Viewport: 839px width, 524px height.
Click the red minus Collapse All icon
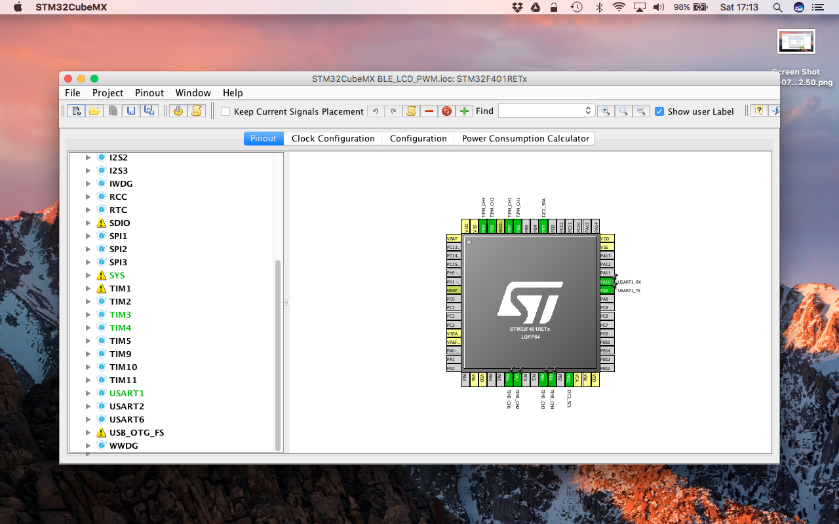pyautogui.click(x=429, y=111)
